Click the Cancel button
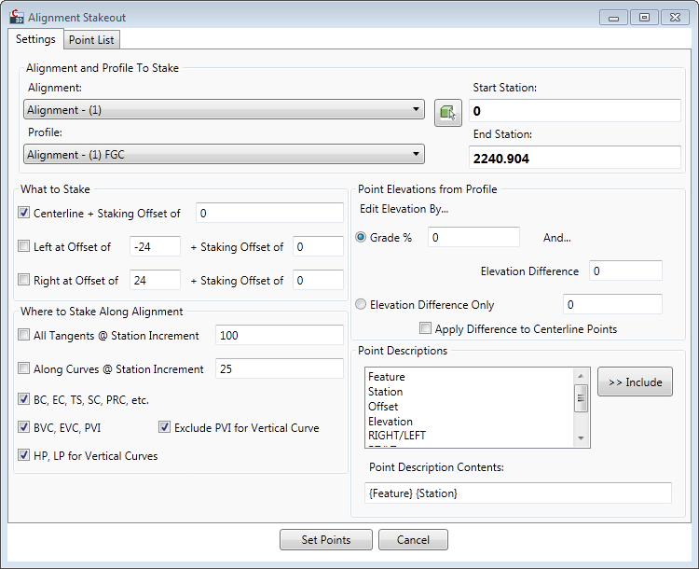This screenshot has width=699, height=569. pyautogui.click(x=413, y=540)
